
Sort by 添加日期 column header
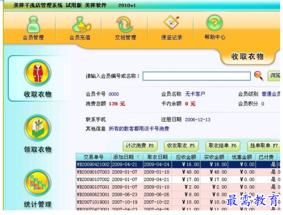point(125,157)
